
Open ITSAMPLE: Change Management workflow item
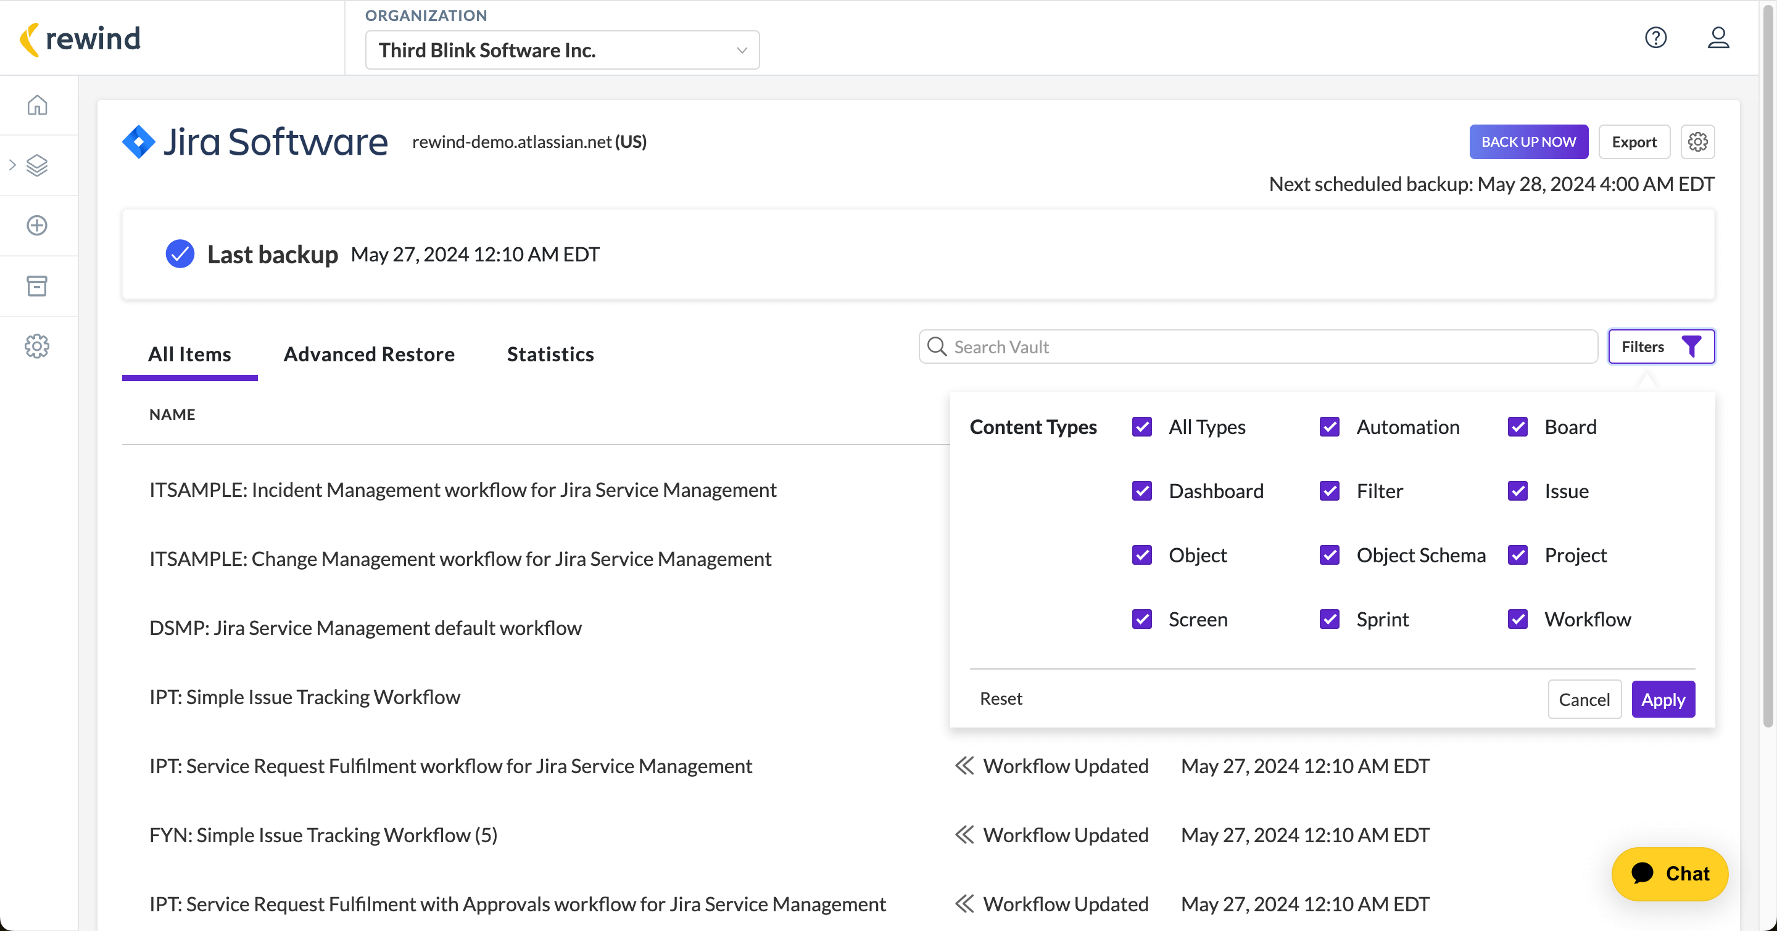(460, 559)
